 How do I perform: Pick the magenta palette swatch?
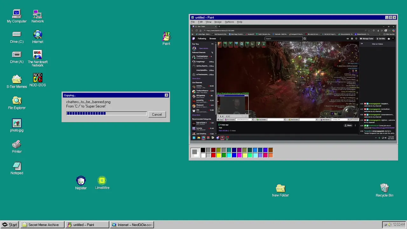pos(239,155)
